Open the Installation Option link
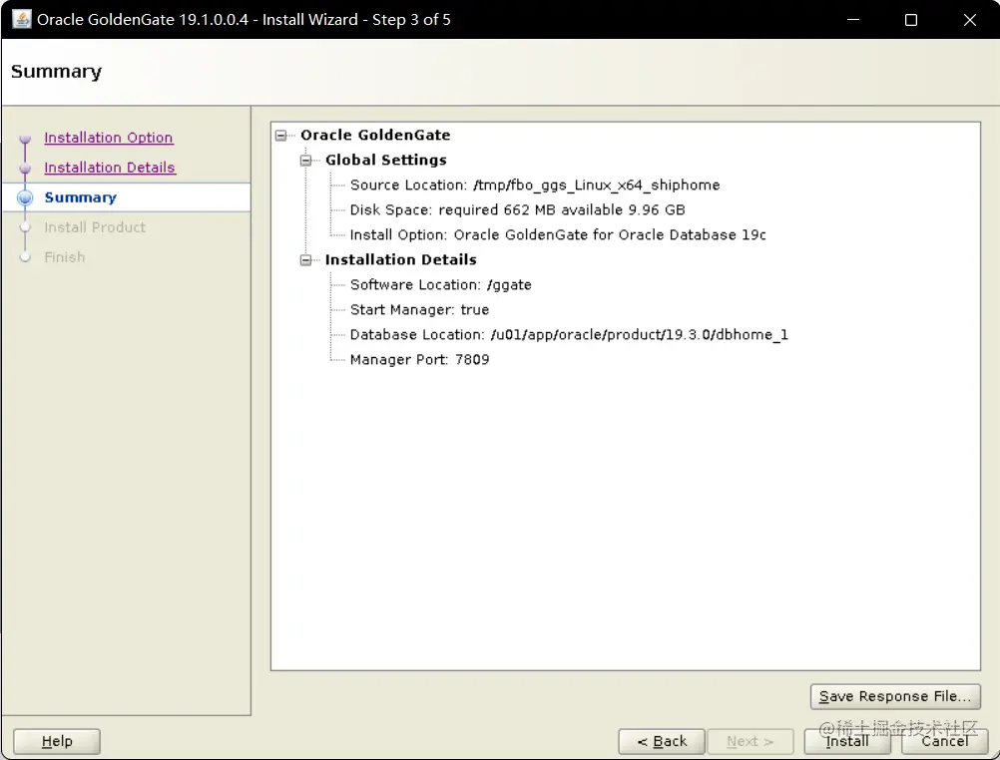Screen dimensions: 1000x760 108,138
